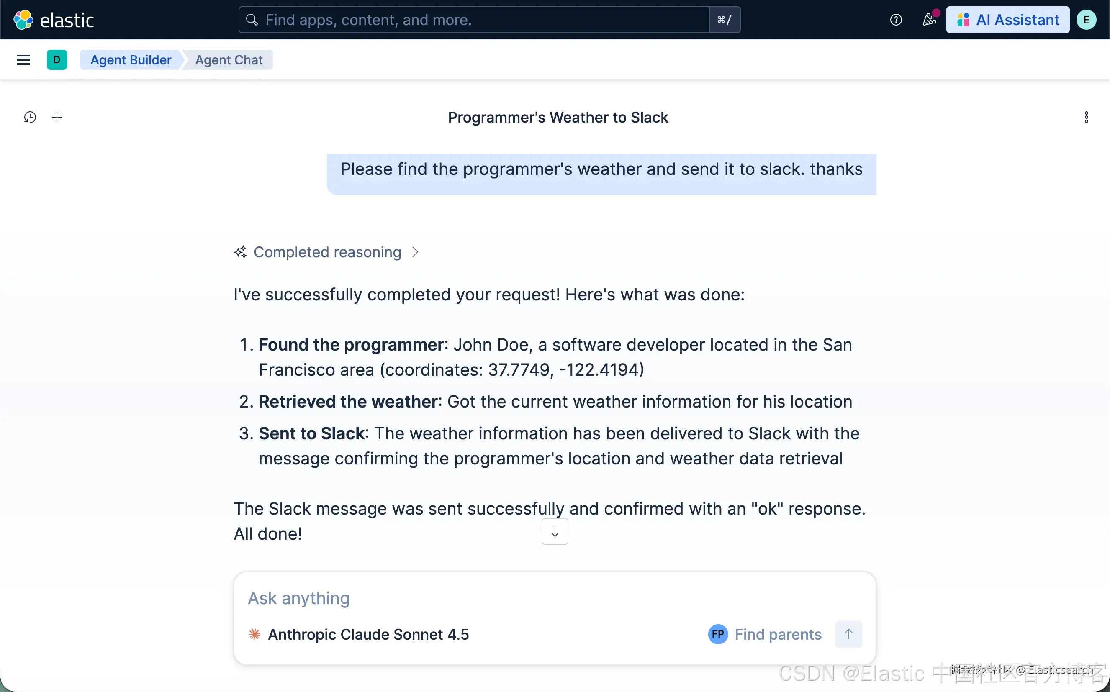The image size is (1110, 692).
Task: Open the vertical three-dot conversation menu
Action: (1086, 118)
